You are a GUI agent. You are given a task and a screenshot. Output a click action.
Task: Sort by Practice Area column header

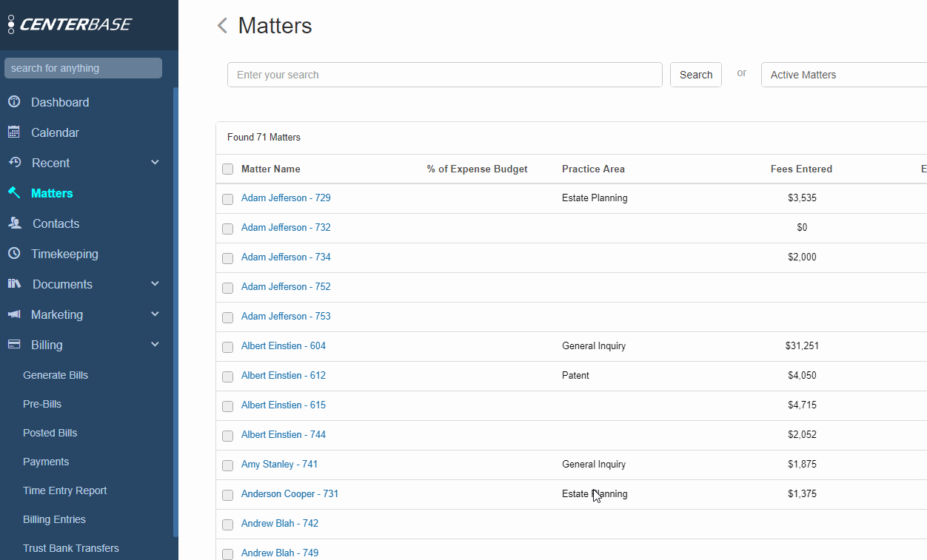pyautogui.click(x=593, y=169)
